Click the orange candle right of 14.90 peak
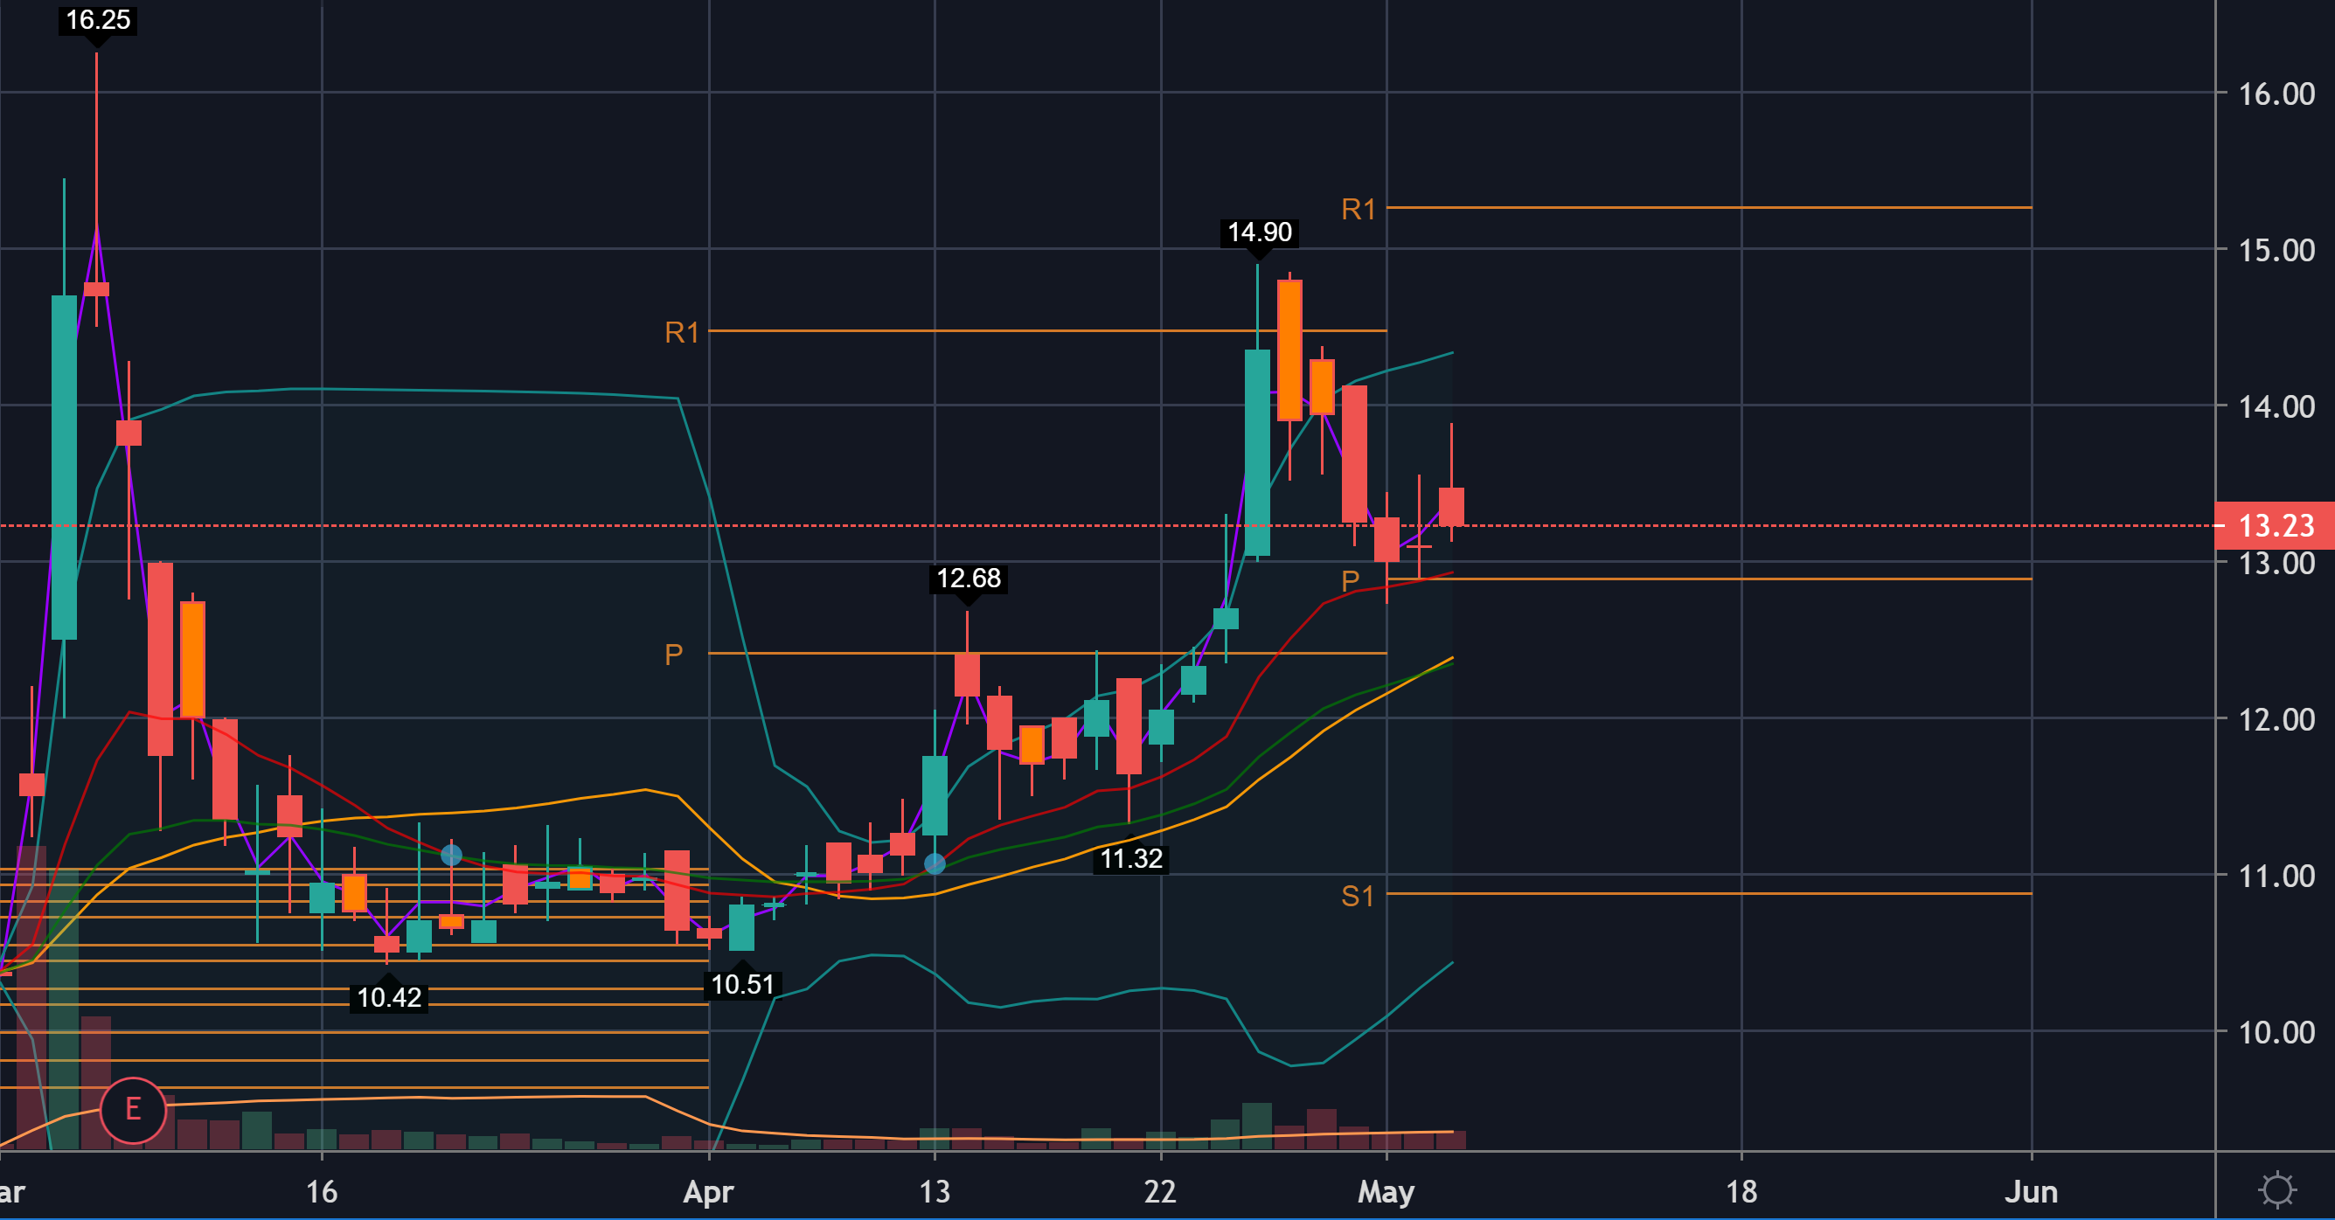The width and height of the screenshot is (2335, 1220). point(1289,350)
